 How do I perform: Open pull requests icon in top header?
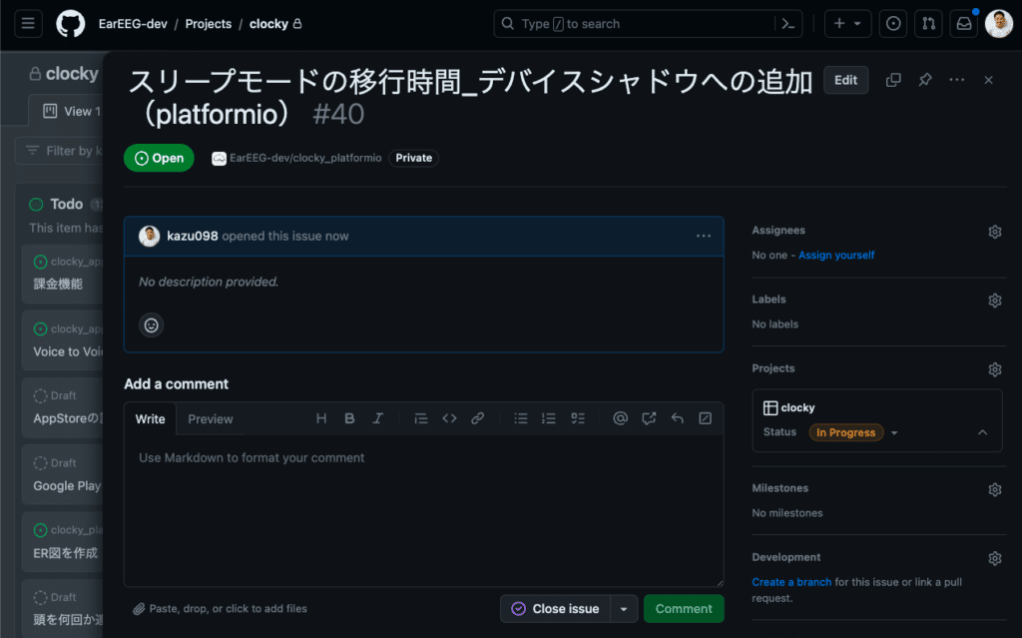point(928,24)
